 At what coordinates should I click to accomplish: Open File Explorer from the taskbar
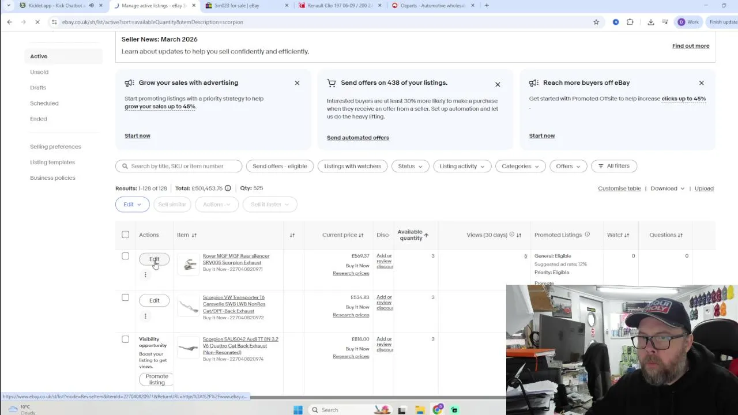click(420, 410)
